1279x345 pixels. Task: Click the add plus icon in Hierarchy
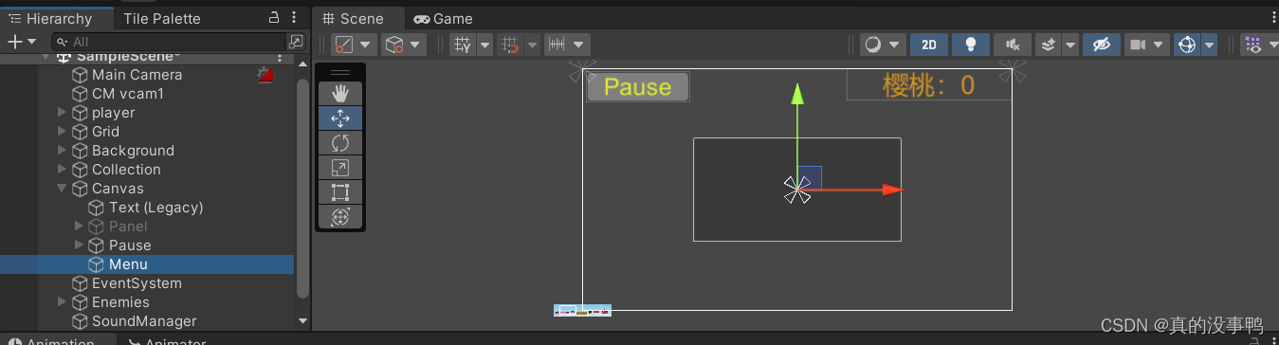14,42
